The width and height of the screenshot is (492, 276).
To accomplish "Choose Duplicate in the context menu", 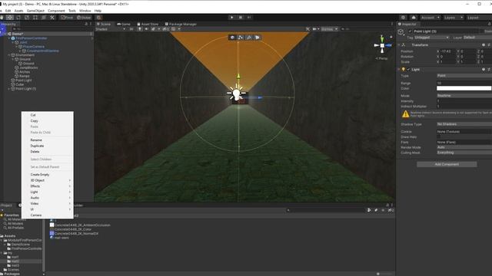I will click(48, 146).
